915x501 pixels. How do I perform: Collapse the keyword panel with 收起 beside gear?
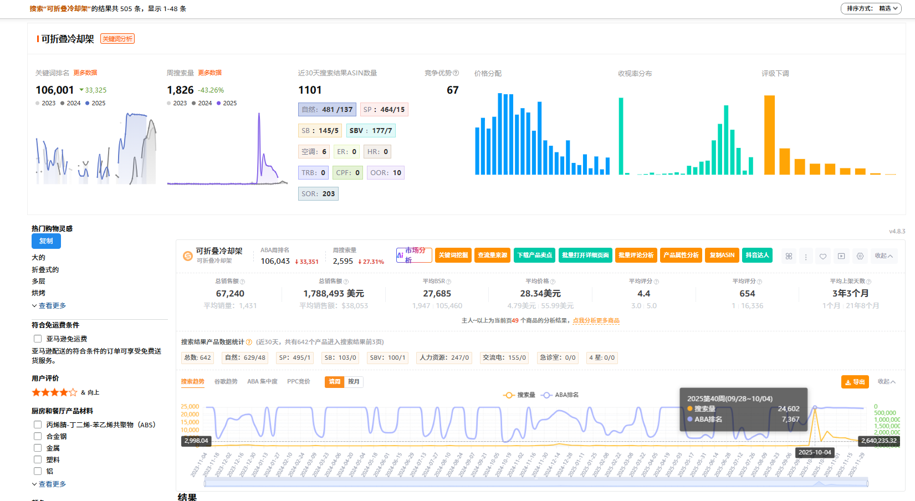tap(883, 255)
